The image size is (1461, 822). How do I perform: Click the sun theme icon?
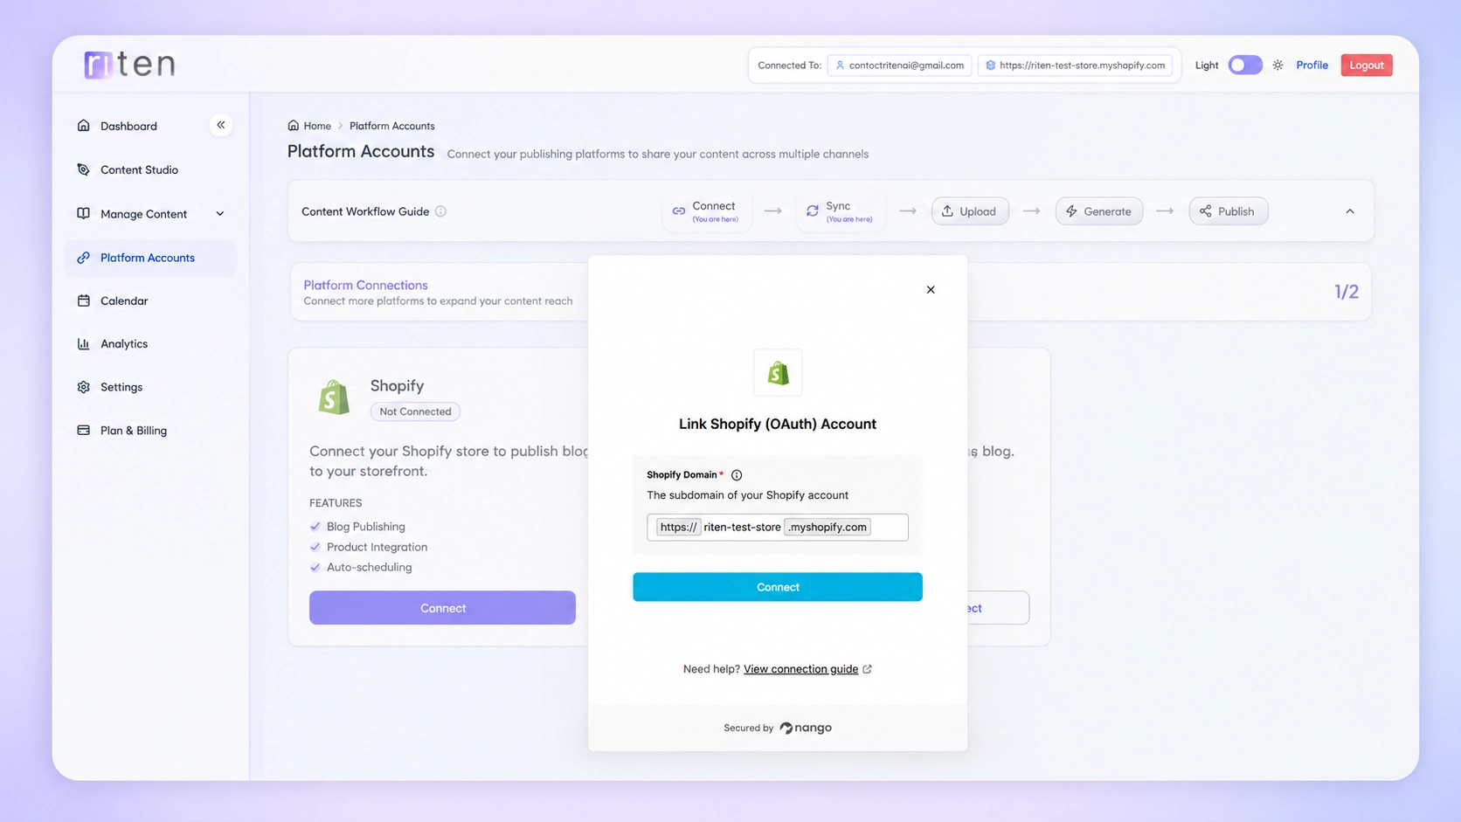1278,66
